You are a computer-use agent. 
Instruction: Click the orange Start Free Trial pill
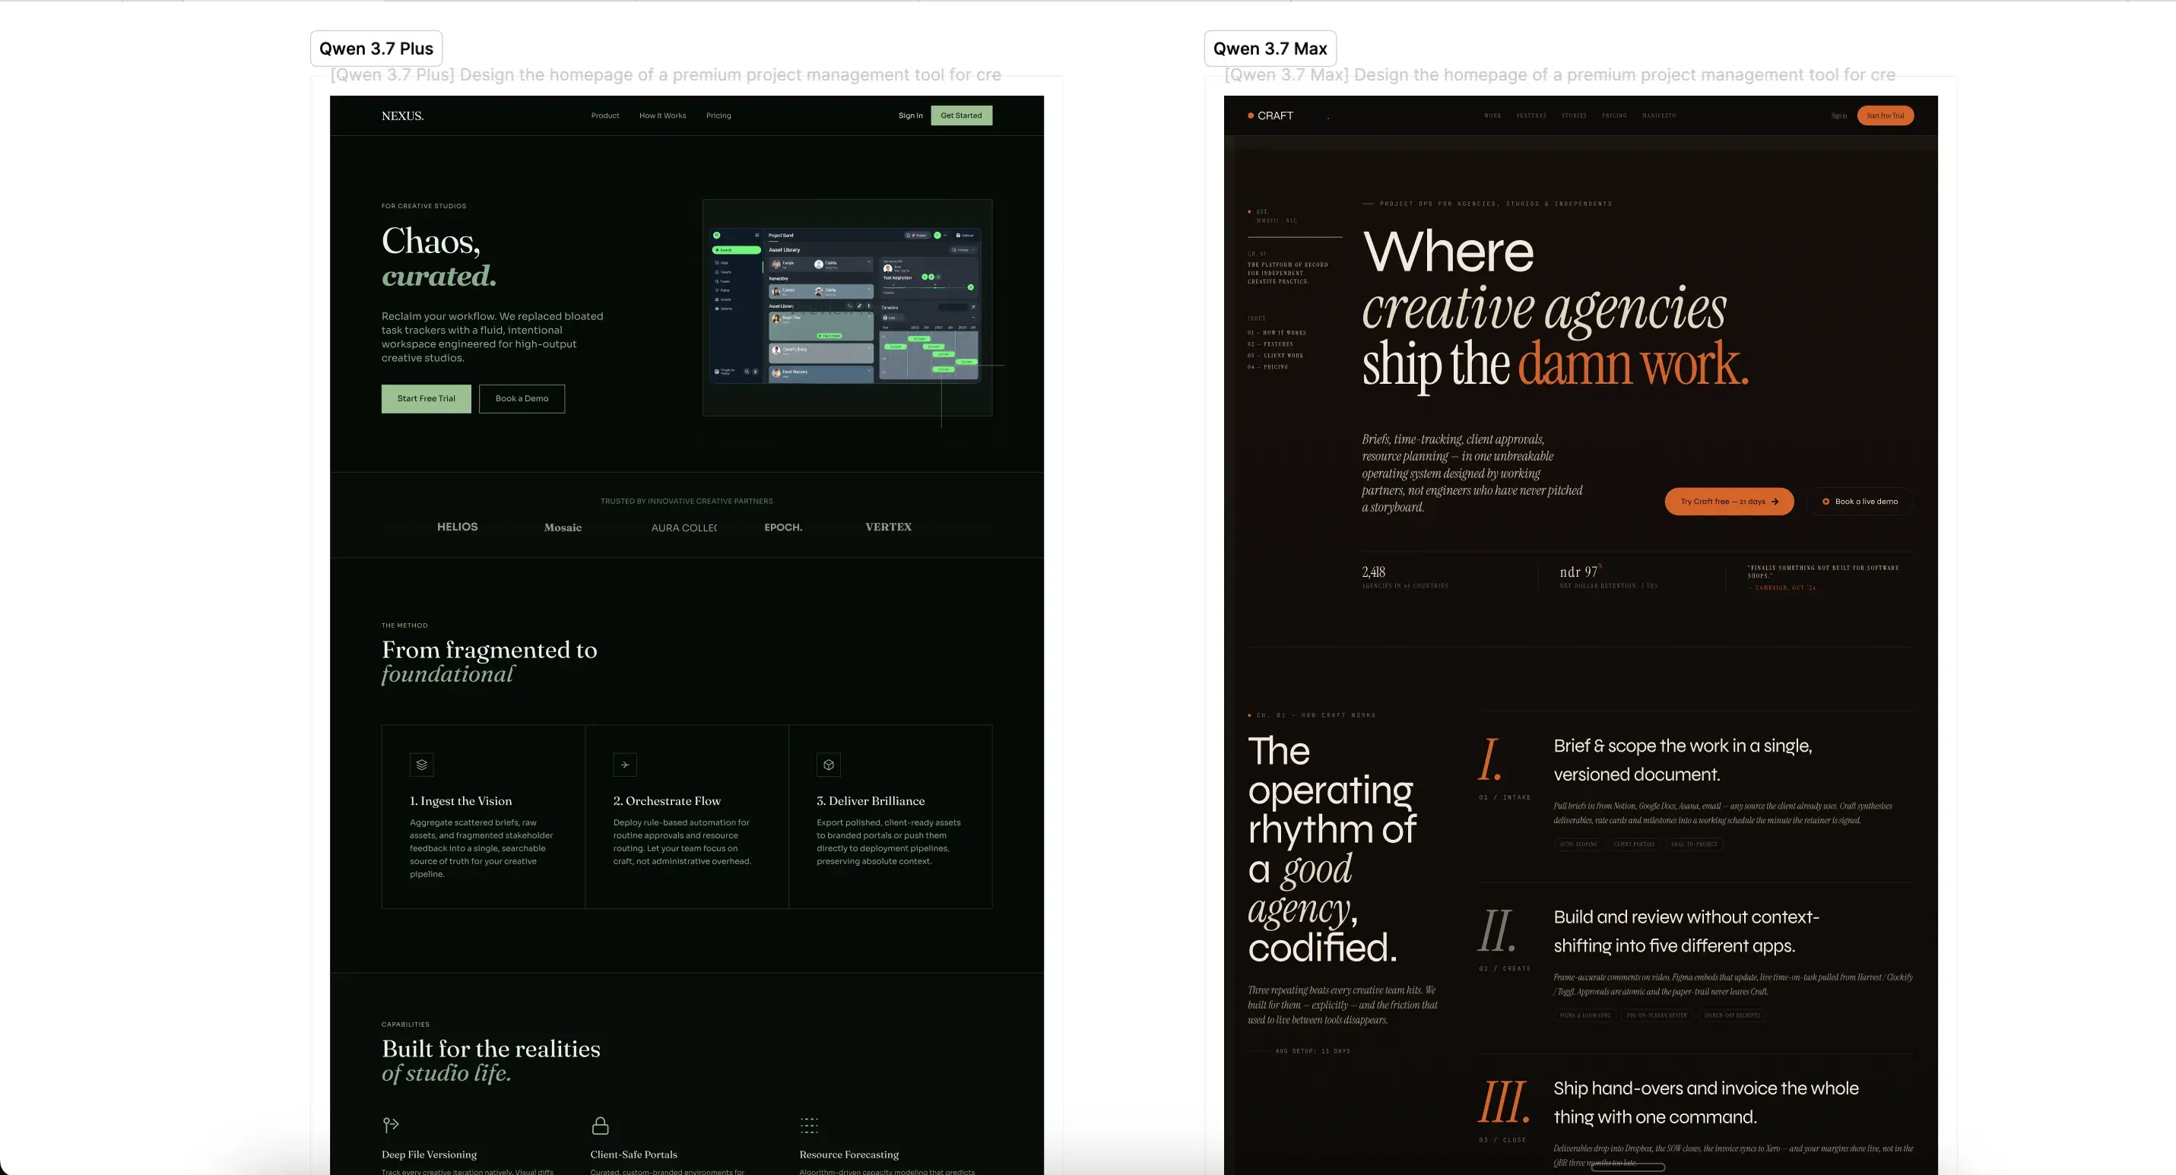tap(1886, 116)
